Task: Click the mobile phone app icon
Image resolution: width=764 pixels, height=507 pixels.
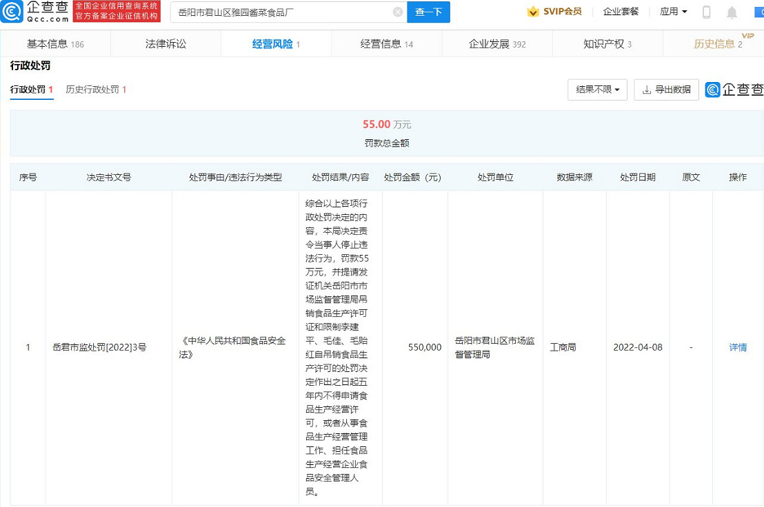Action: tap(706, 12)
